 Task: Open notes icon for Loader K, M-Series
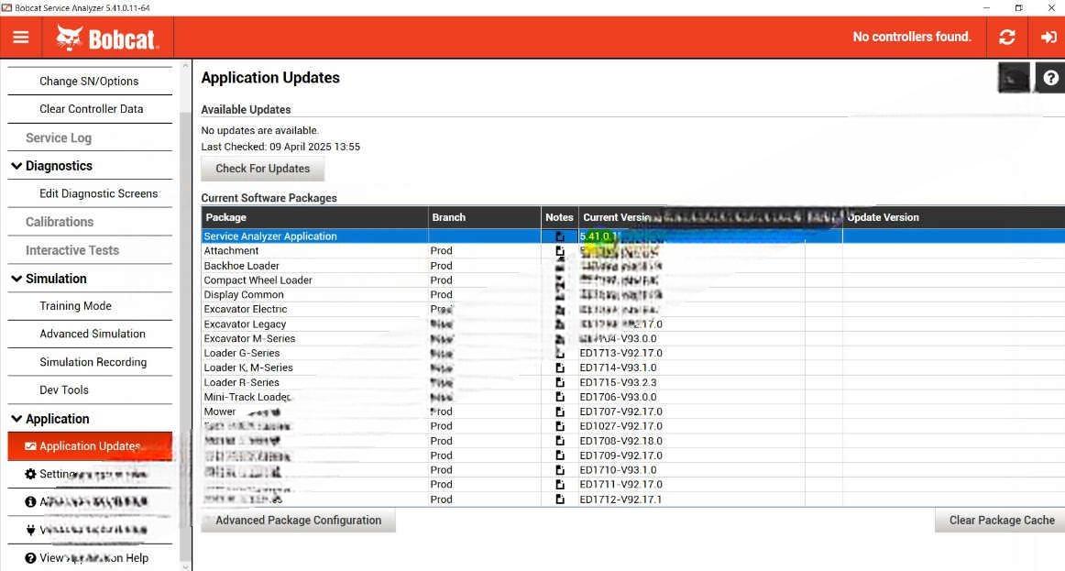click(x=560, y=368)
